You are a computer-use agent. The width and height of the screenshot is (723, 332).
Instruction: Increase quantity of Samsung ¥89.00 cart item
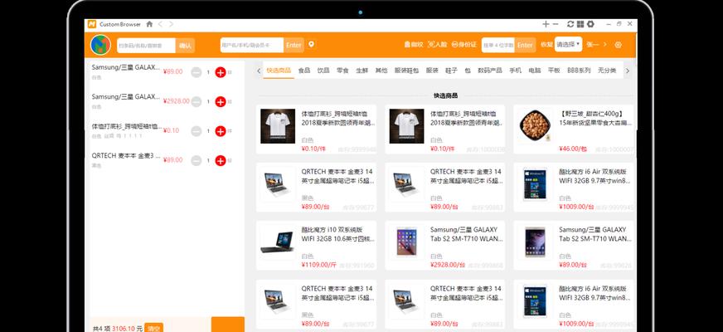[x=221, y=72]
